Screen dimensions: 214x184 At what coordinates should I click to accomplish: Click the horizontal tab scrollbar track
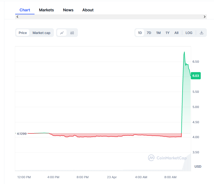(x=111, y=17)
